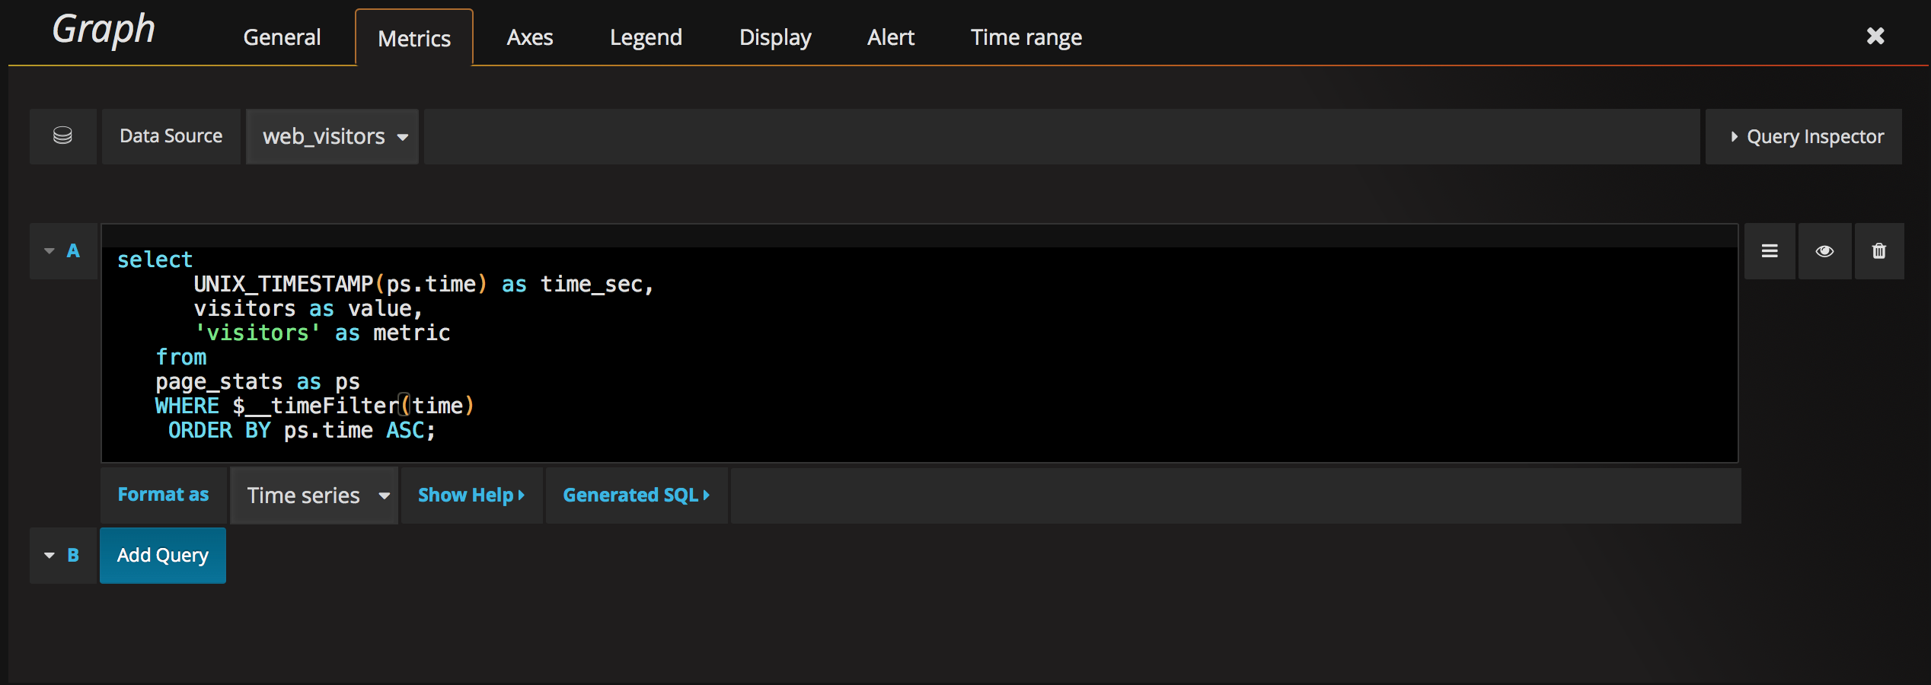This screenshot has height=685, width=1931.
Task: Close the graph editor panel
Action: click(1875, 36)
